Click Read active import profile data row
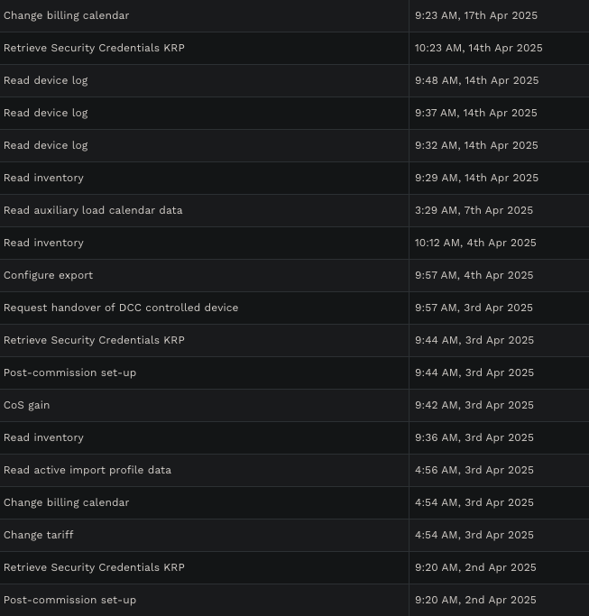Screen dimensions: 589x616 pyautogui.click(x=294, y=470)
